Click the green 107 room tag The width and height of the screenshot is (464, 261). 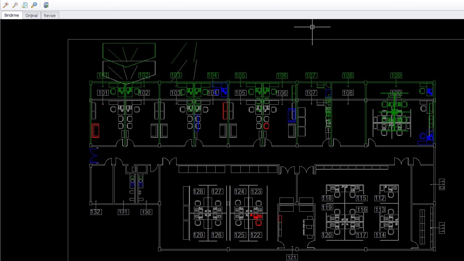311,75
